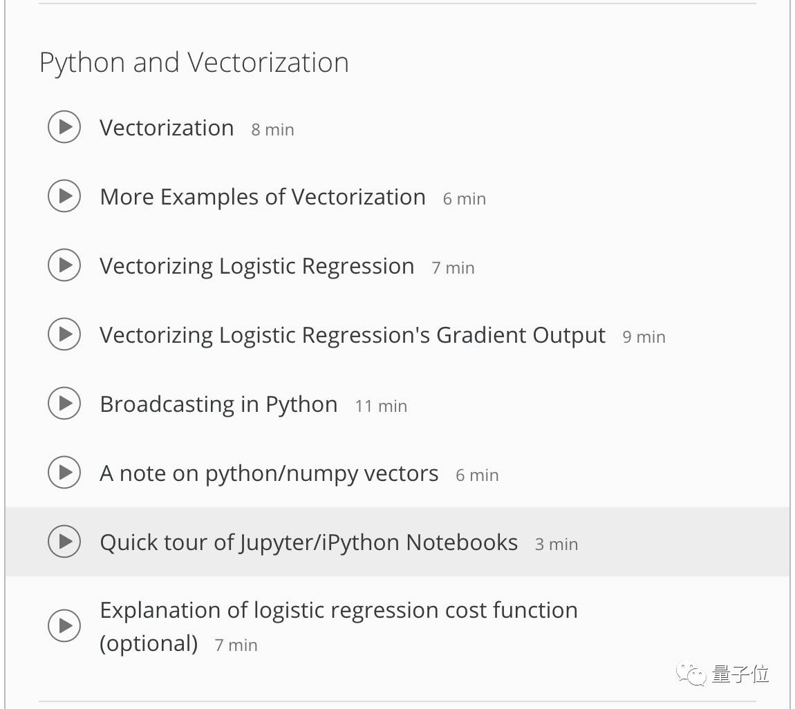Screen dimensions: 795x709
Task: Open Explanation of logistic regression cost function
Action: (338, 611)
